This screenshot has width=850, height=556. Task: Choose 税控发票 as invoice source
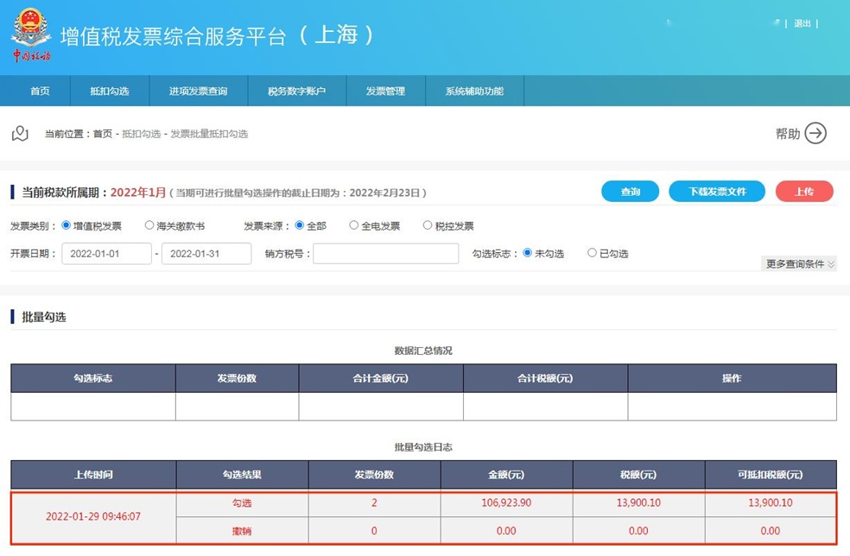pos(428,225)
